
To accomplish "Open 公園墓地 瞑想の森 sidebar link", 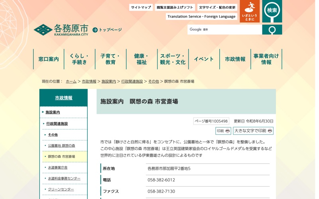I will [61, 146].
